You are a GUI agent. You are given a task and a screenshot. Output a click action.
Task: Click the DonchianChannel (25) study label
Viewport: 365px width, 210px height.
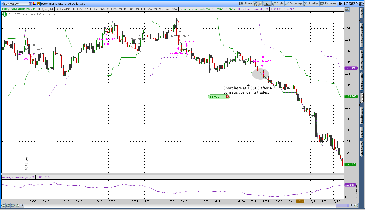195,9
